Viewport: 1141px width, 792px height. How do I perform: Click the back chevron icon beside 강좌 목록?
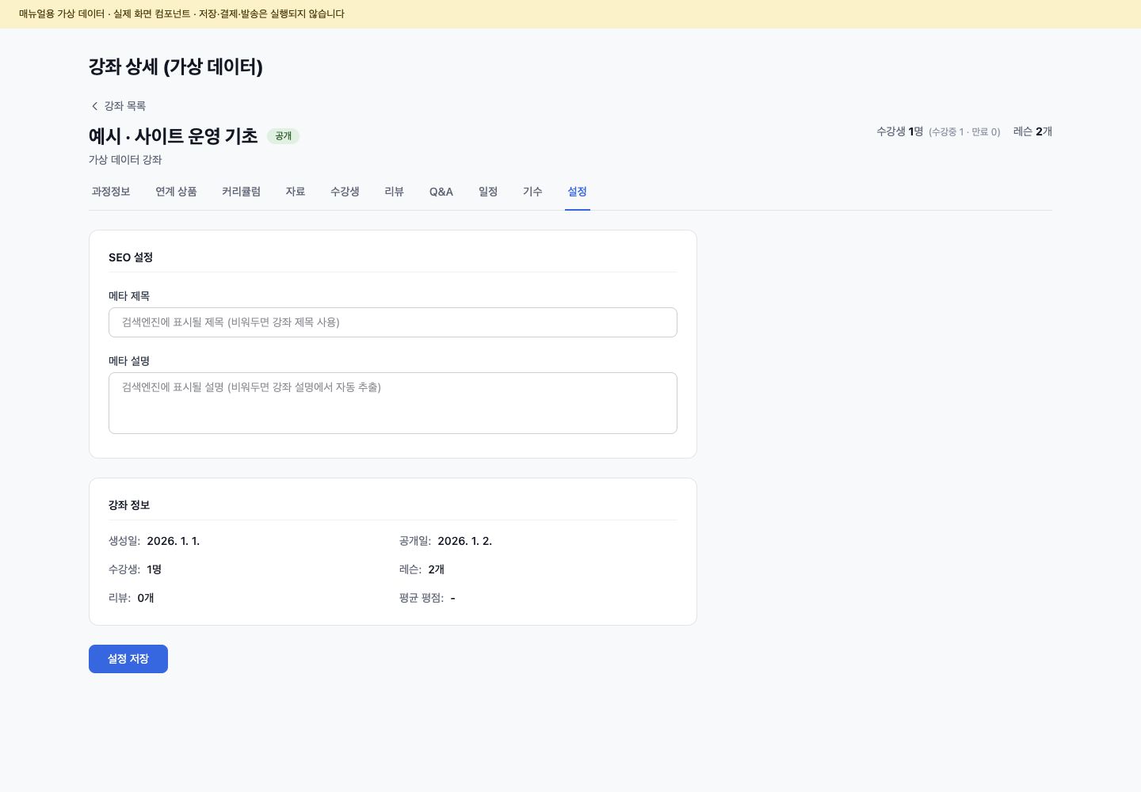tap(95, 106)
